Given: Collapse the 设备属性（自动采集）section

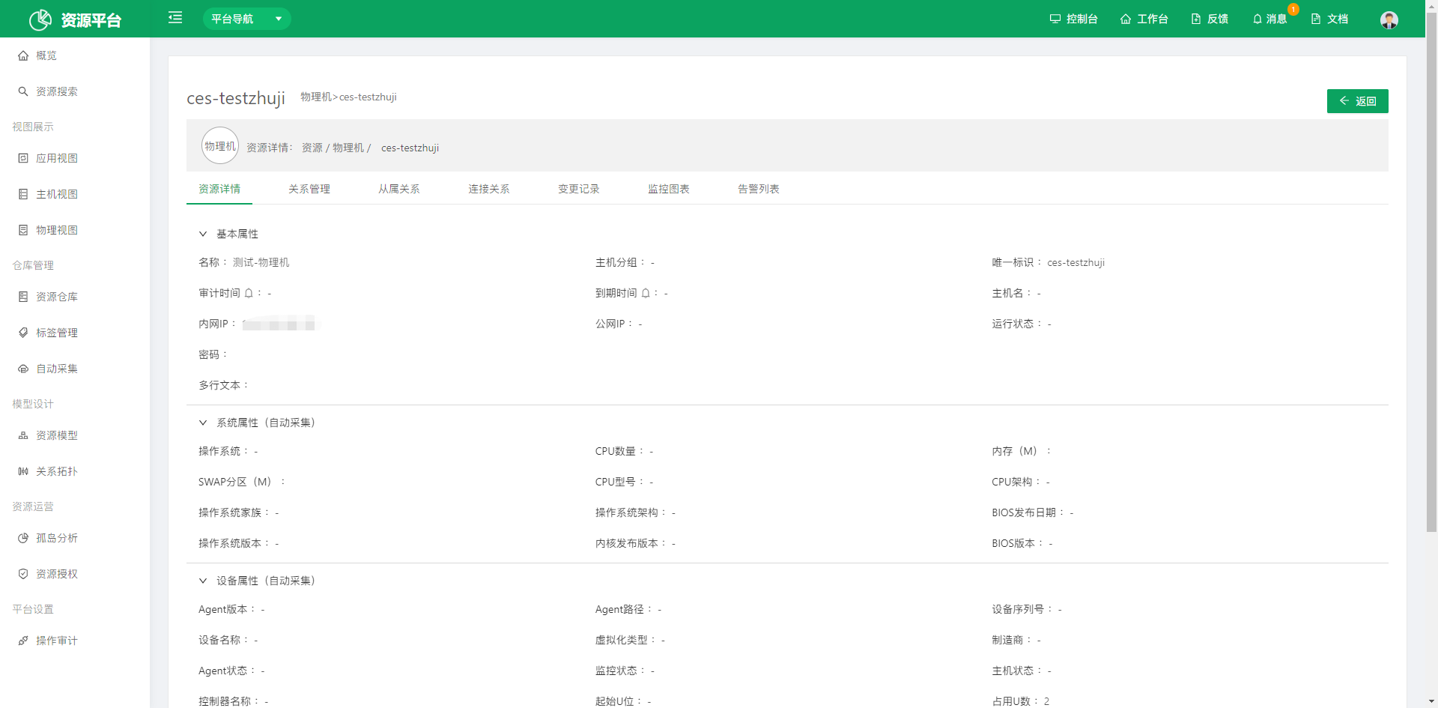Looking at the screenshot, I should pos(203,581).
